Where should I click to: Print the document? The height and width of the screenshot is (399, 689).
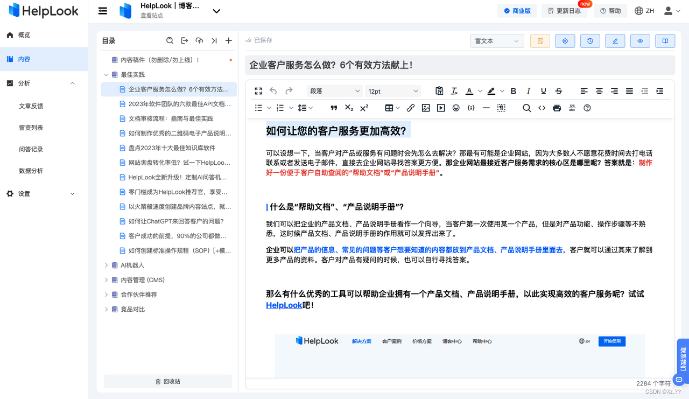click(x=557, y=108)
